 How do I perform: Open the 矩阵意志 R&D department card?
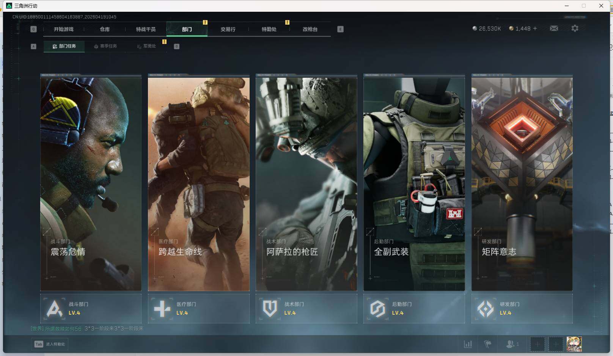tap(522, 184)
